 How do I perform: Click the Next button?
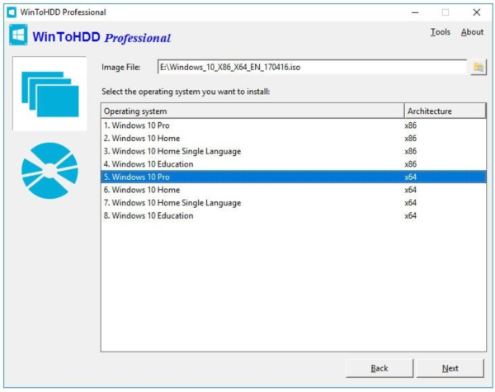tap(450, 368)
